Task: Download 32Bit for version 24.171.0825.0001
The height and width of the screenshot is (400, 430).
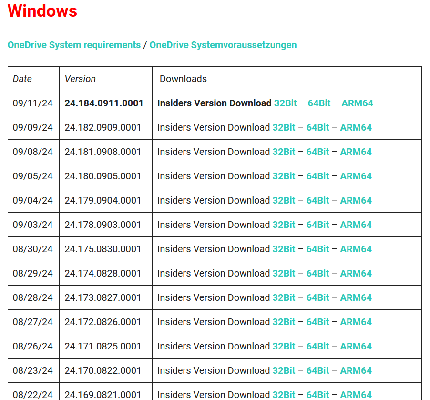Action: click(284, 346)
